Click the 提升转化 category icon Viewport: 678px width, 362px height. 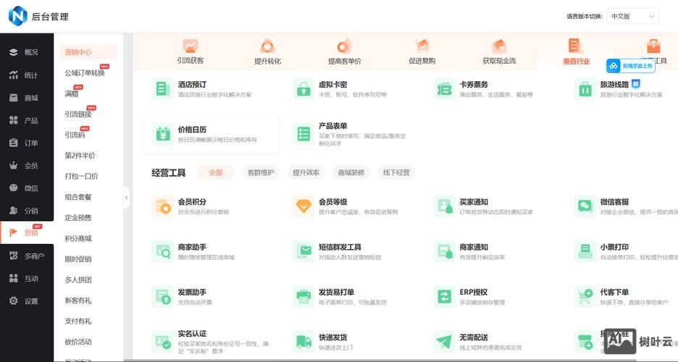pyautogui.click(x=267, y=46)
